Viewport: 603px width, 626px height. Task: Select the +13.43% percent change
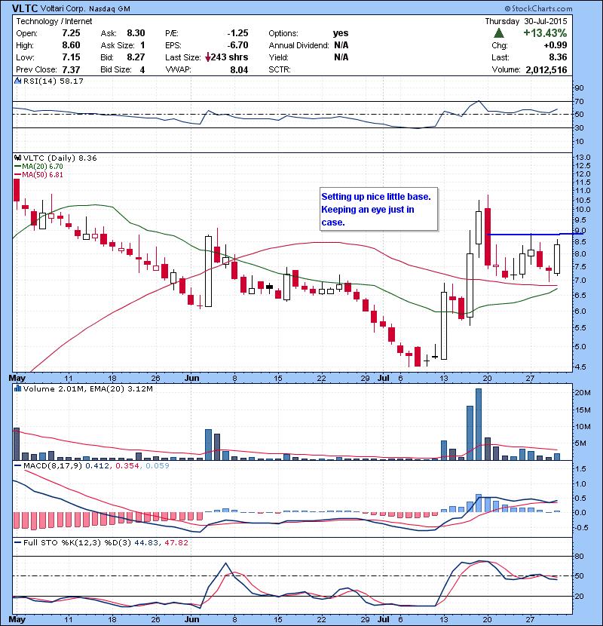pyautogui.click(x=545, y=33)
